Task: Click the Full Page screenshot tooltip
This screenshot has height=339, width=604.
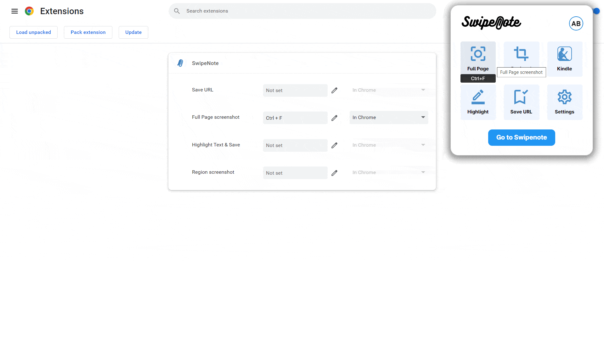Action: 521,72
